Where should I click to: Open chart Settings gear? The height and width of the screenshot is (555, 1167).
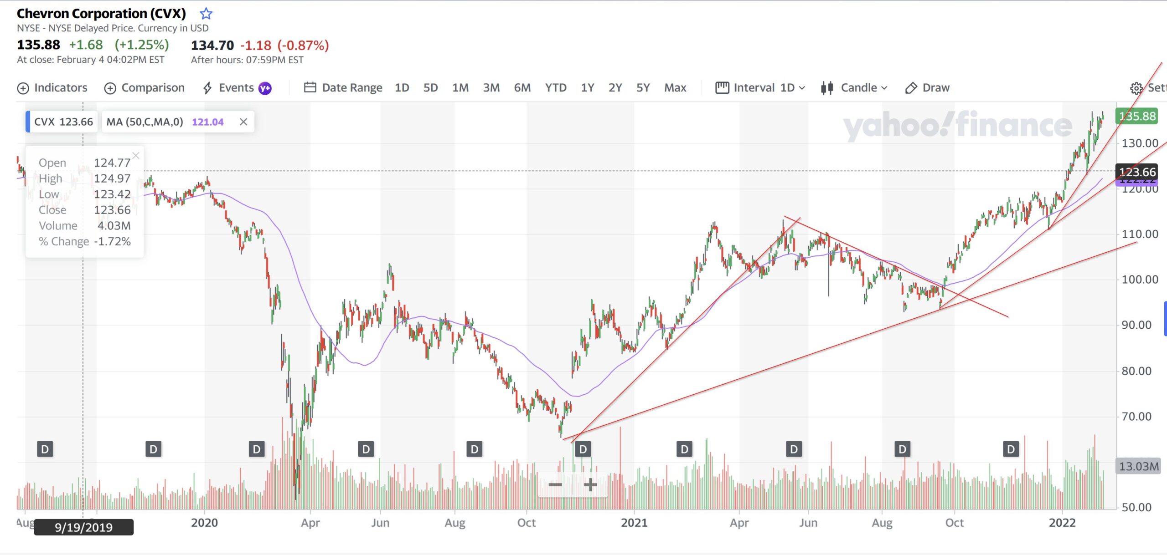tap(1136, 88)
